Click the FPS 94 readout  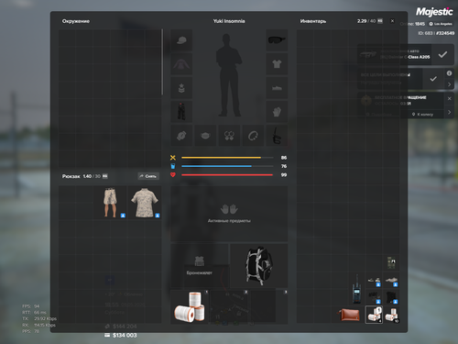pyautogui.click(x=31, y=306)
